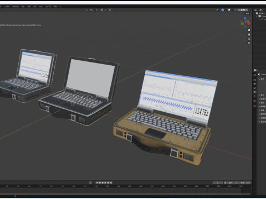Open the Output properties tab
The image size is (266, 199).
(x=254, y=84)
